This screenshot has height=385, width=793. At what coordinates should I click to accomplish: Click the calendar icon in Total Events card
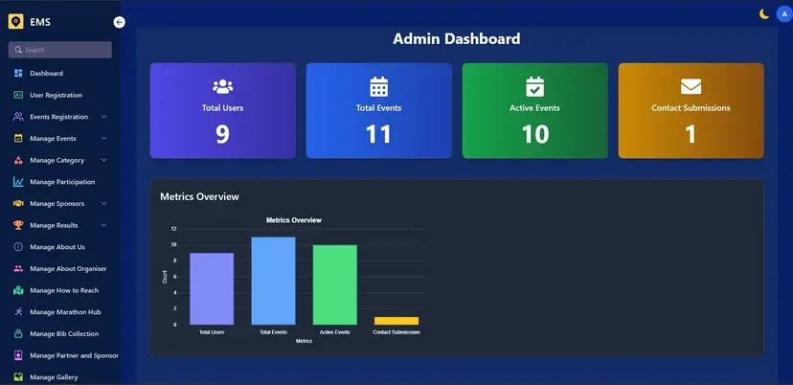coord(379,86)
